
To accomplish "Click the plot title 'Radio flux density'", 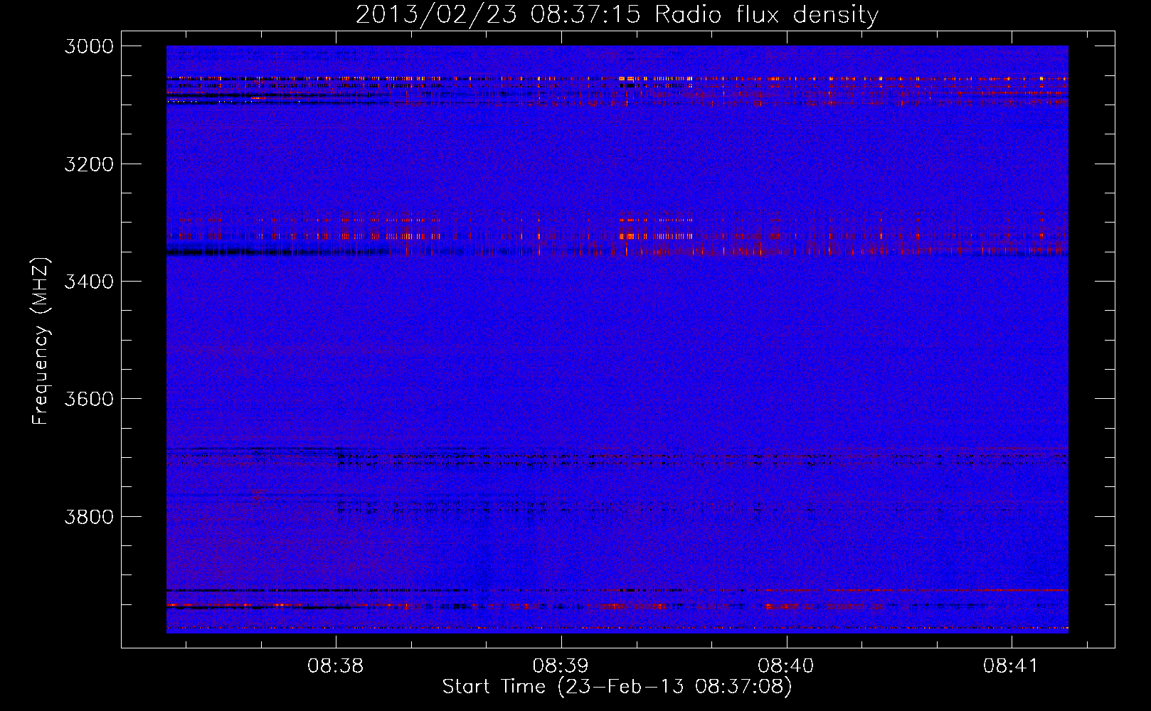I will pos(617,14).
